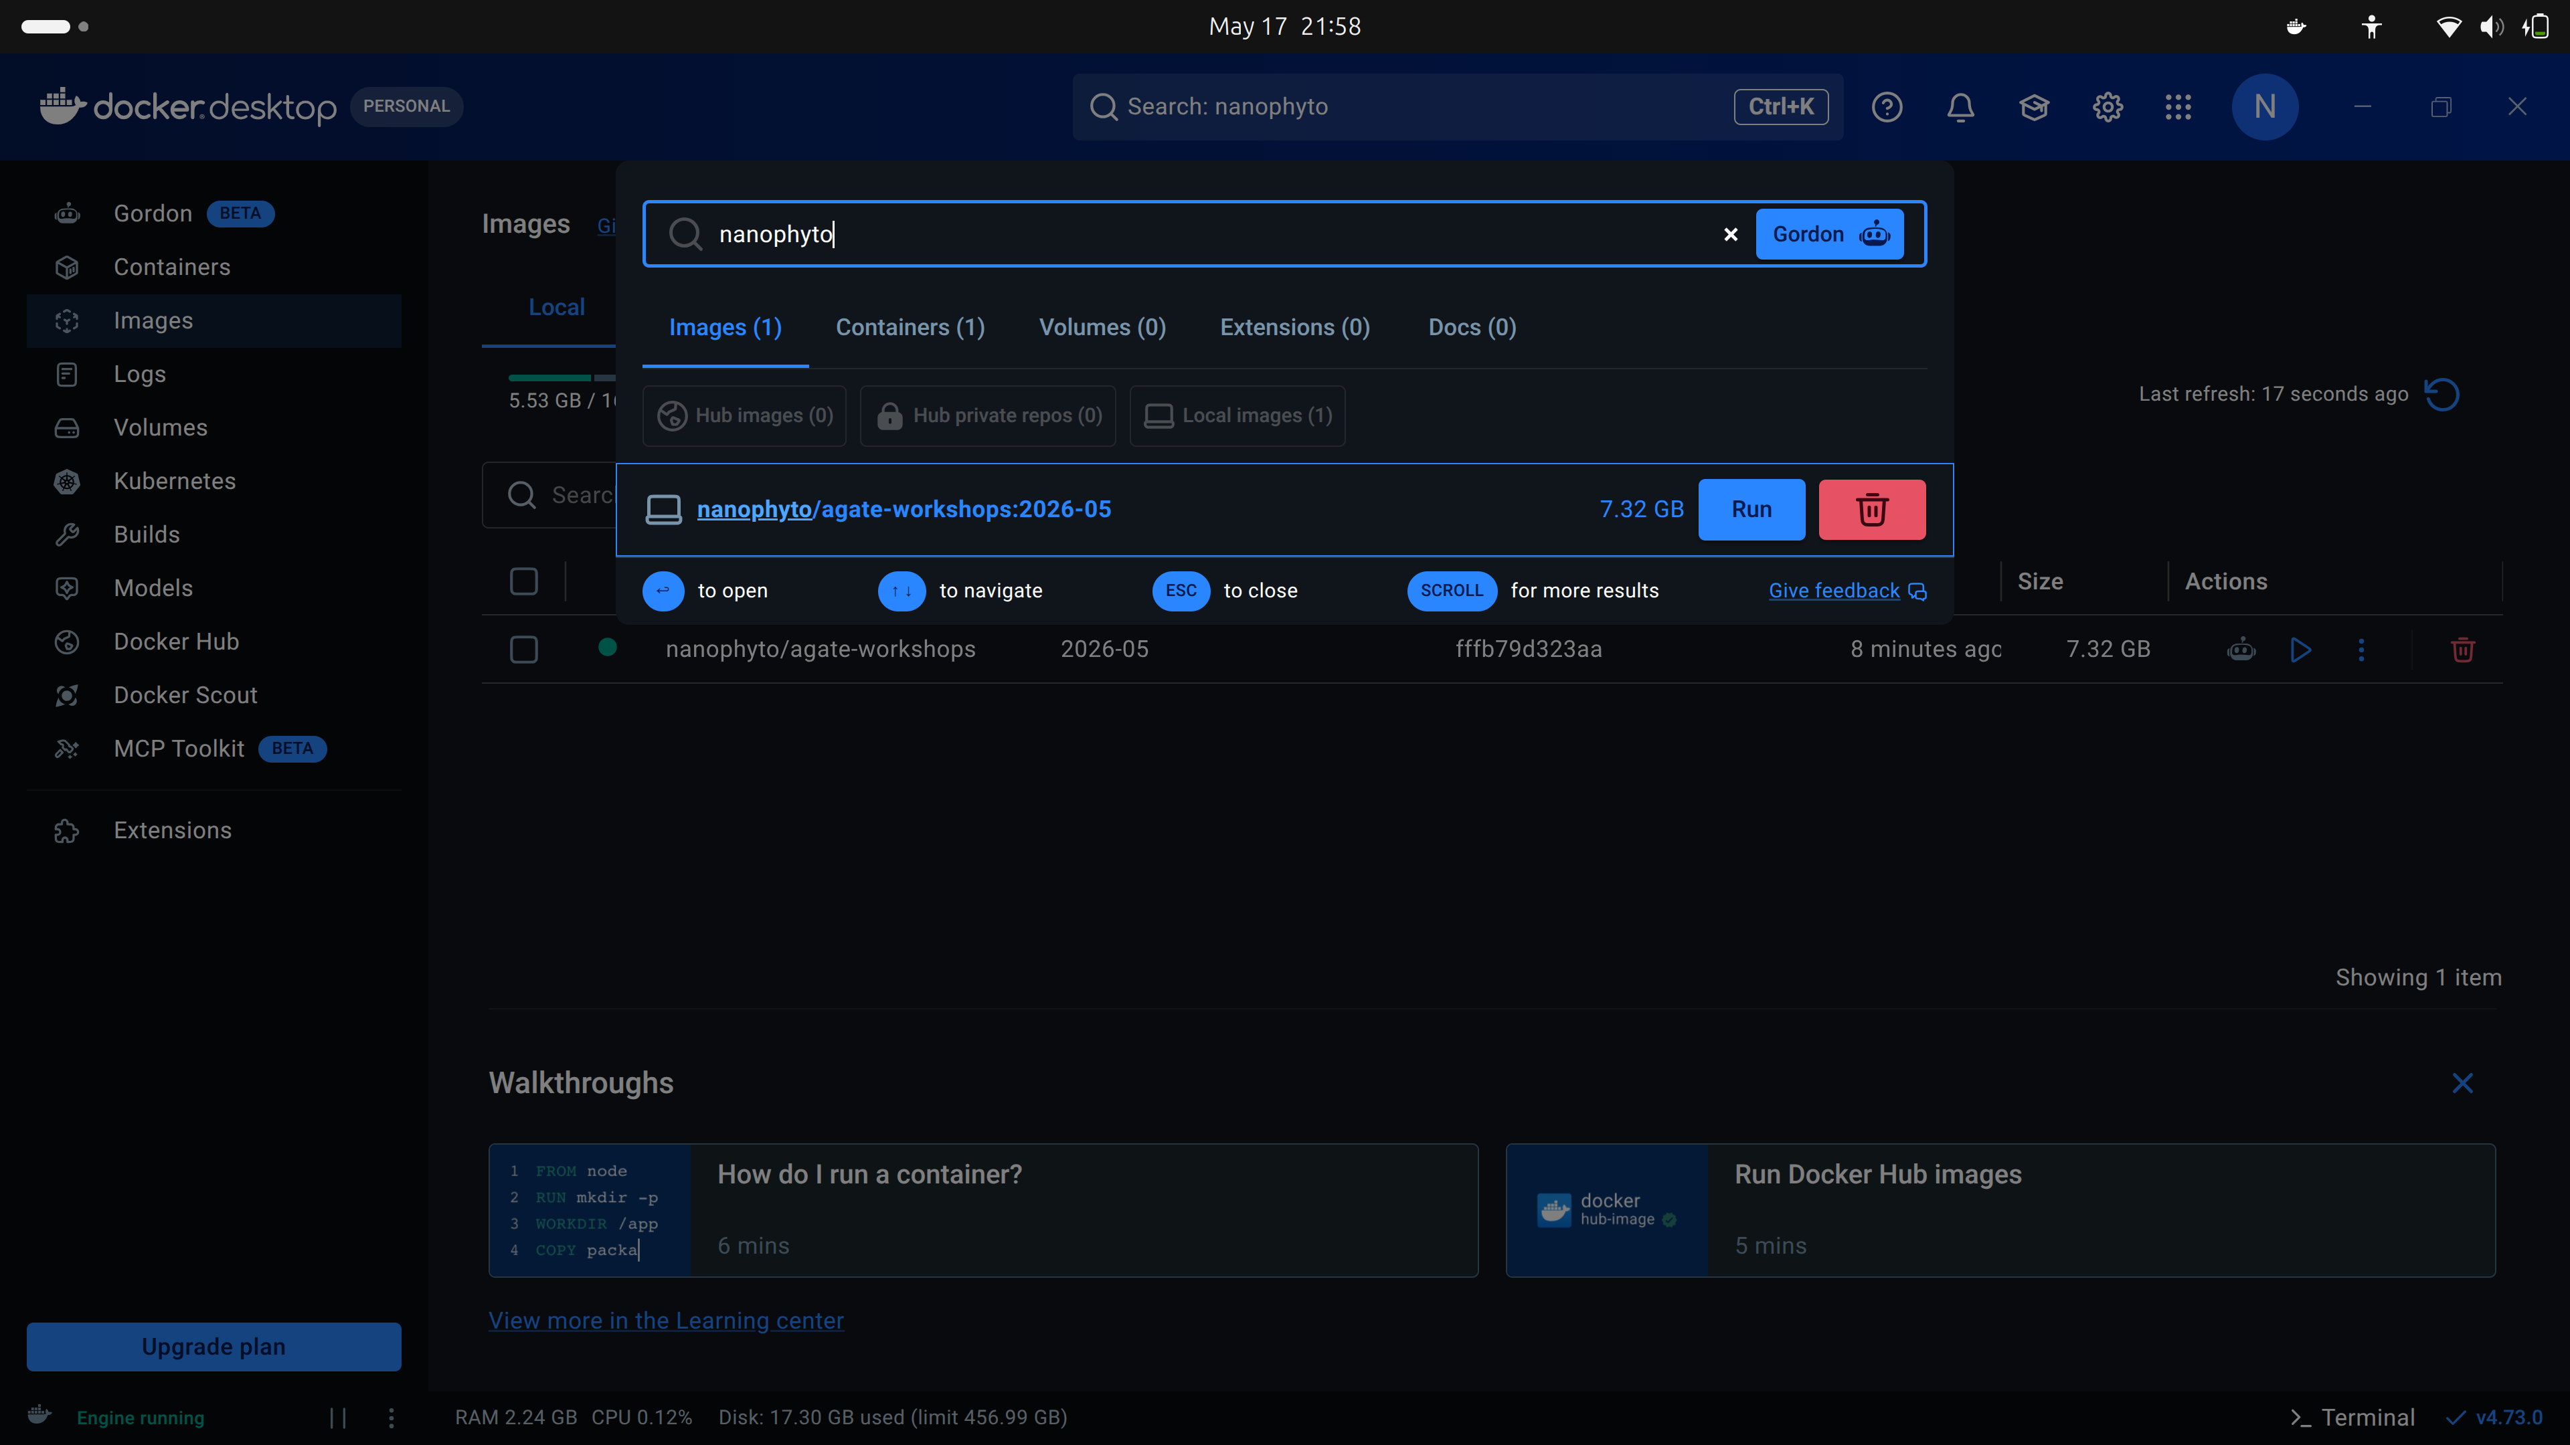Delete agate-workshops row with trash icon

(x=2462, y=650)
